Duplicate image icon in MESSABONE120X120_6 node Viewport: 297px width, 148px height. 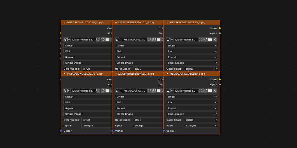pyautogui.click(x=205, y=91)
